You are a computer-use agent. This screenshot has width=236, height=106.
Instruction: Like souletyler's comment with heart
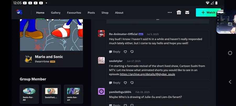tap(125, 83)
